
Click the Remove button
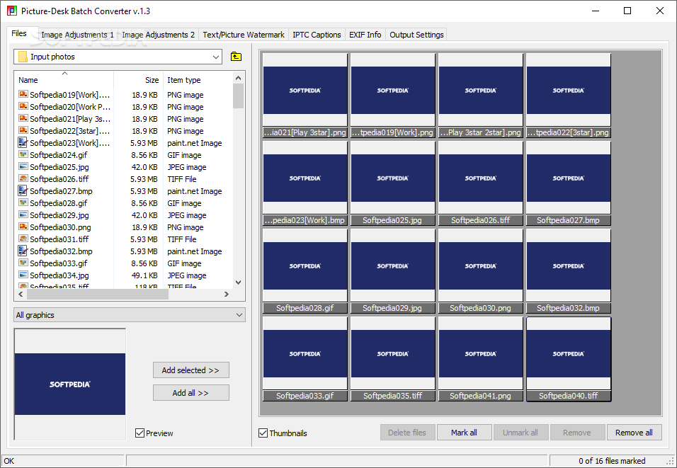pos(577,432)
